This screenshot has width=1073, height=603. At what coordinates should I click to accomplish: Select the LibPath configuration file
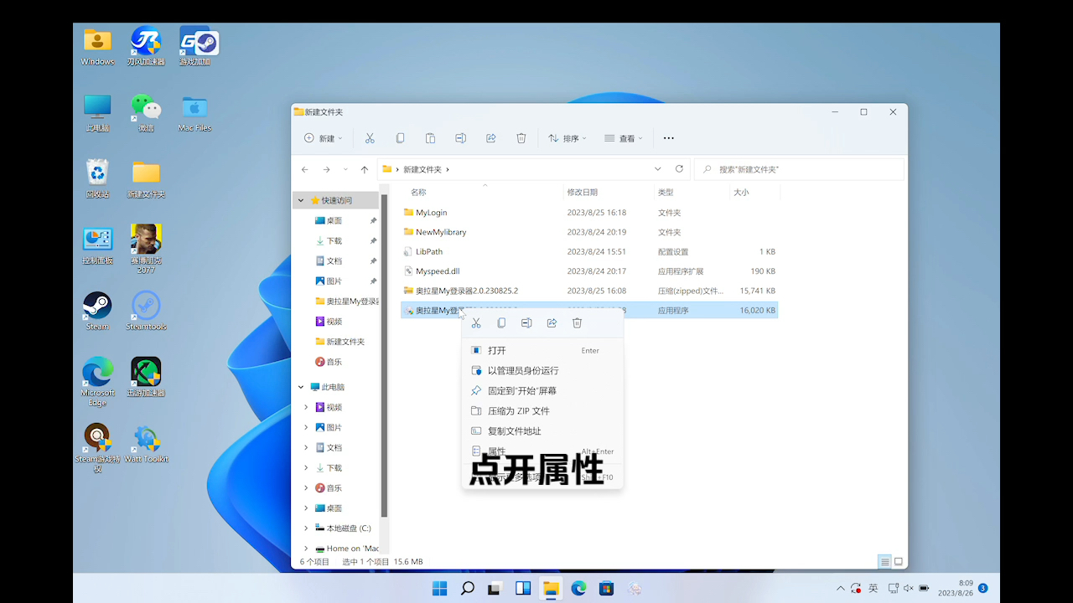point(589,251)
